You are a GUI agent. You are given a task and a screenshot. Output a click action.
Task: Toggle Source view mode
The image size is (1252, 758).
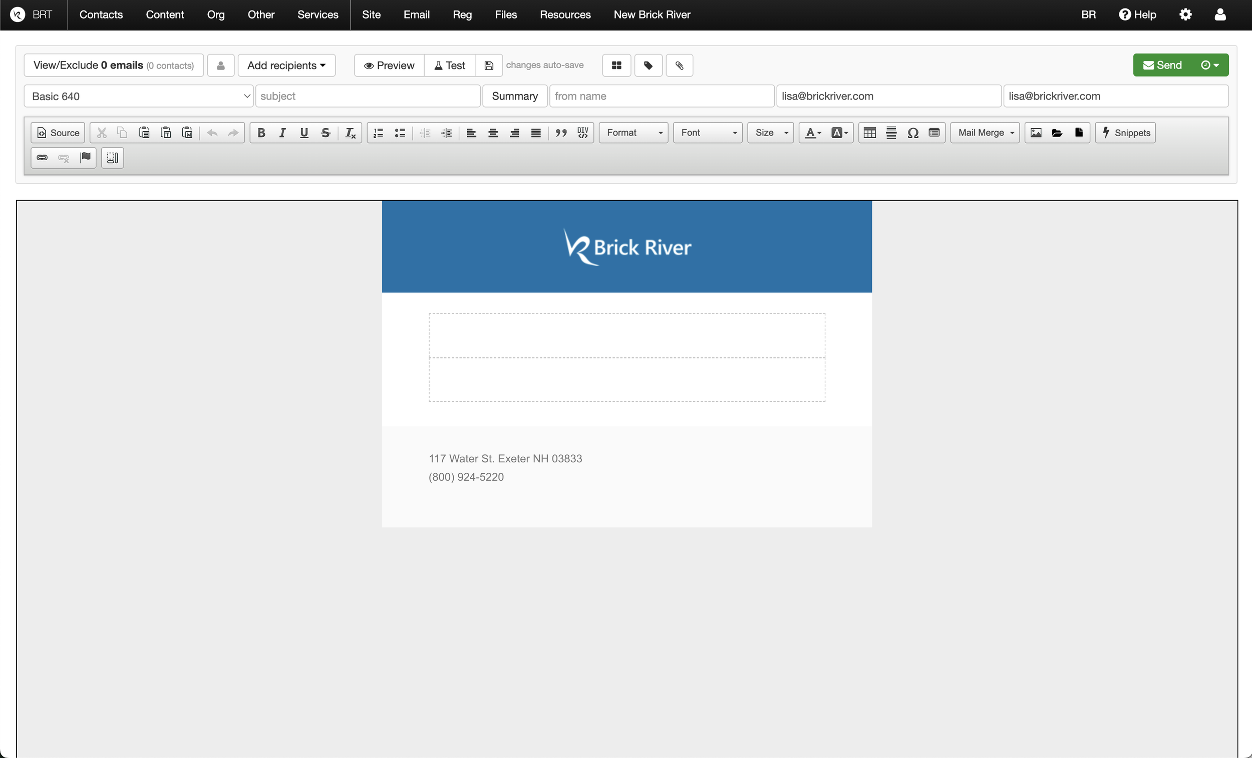point(58,133)
